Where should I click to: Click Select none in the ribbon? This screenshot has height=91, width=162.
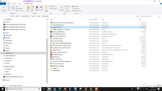tap(76, 9)
